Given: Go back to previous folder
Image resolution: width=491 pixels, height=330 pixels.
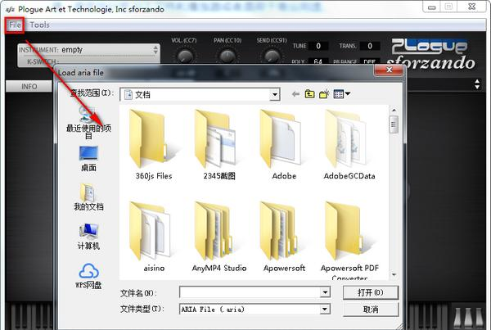Looking at the screenshot, I should (x=295, y=94).
